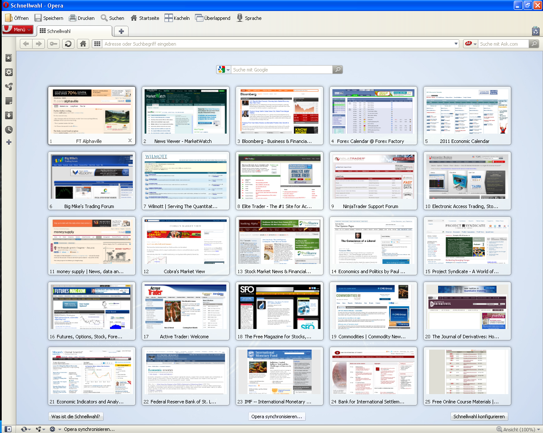
Task: Click the 'Was ist die Schnellwahl?' button
Action: click(76, 416)
